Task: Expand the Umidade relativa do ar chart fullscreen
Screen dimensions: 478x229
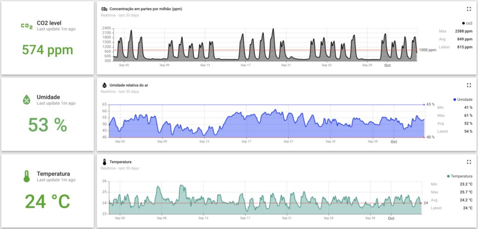Action: (x=469, y=85)
